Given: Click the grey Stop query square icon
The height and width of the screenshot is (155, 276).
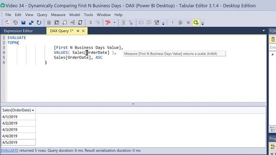Looking at the screenshot, I should point(188,22).
